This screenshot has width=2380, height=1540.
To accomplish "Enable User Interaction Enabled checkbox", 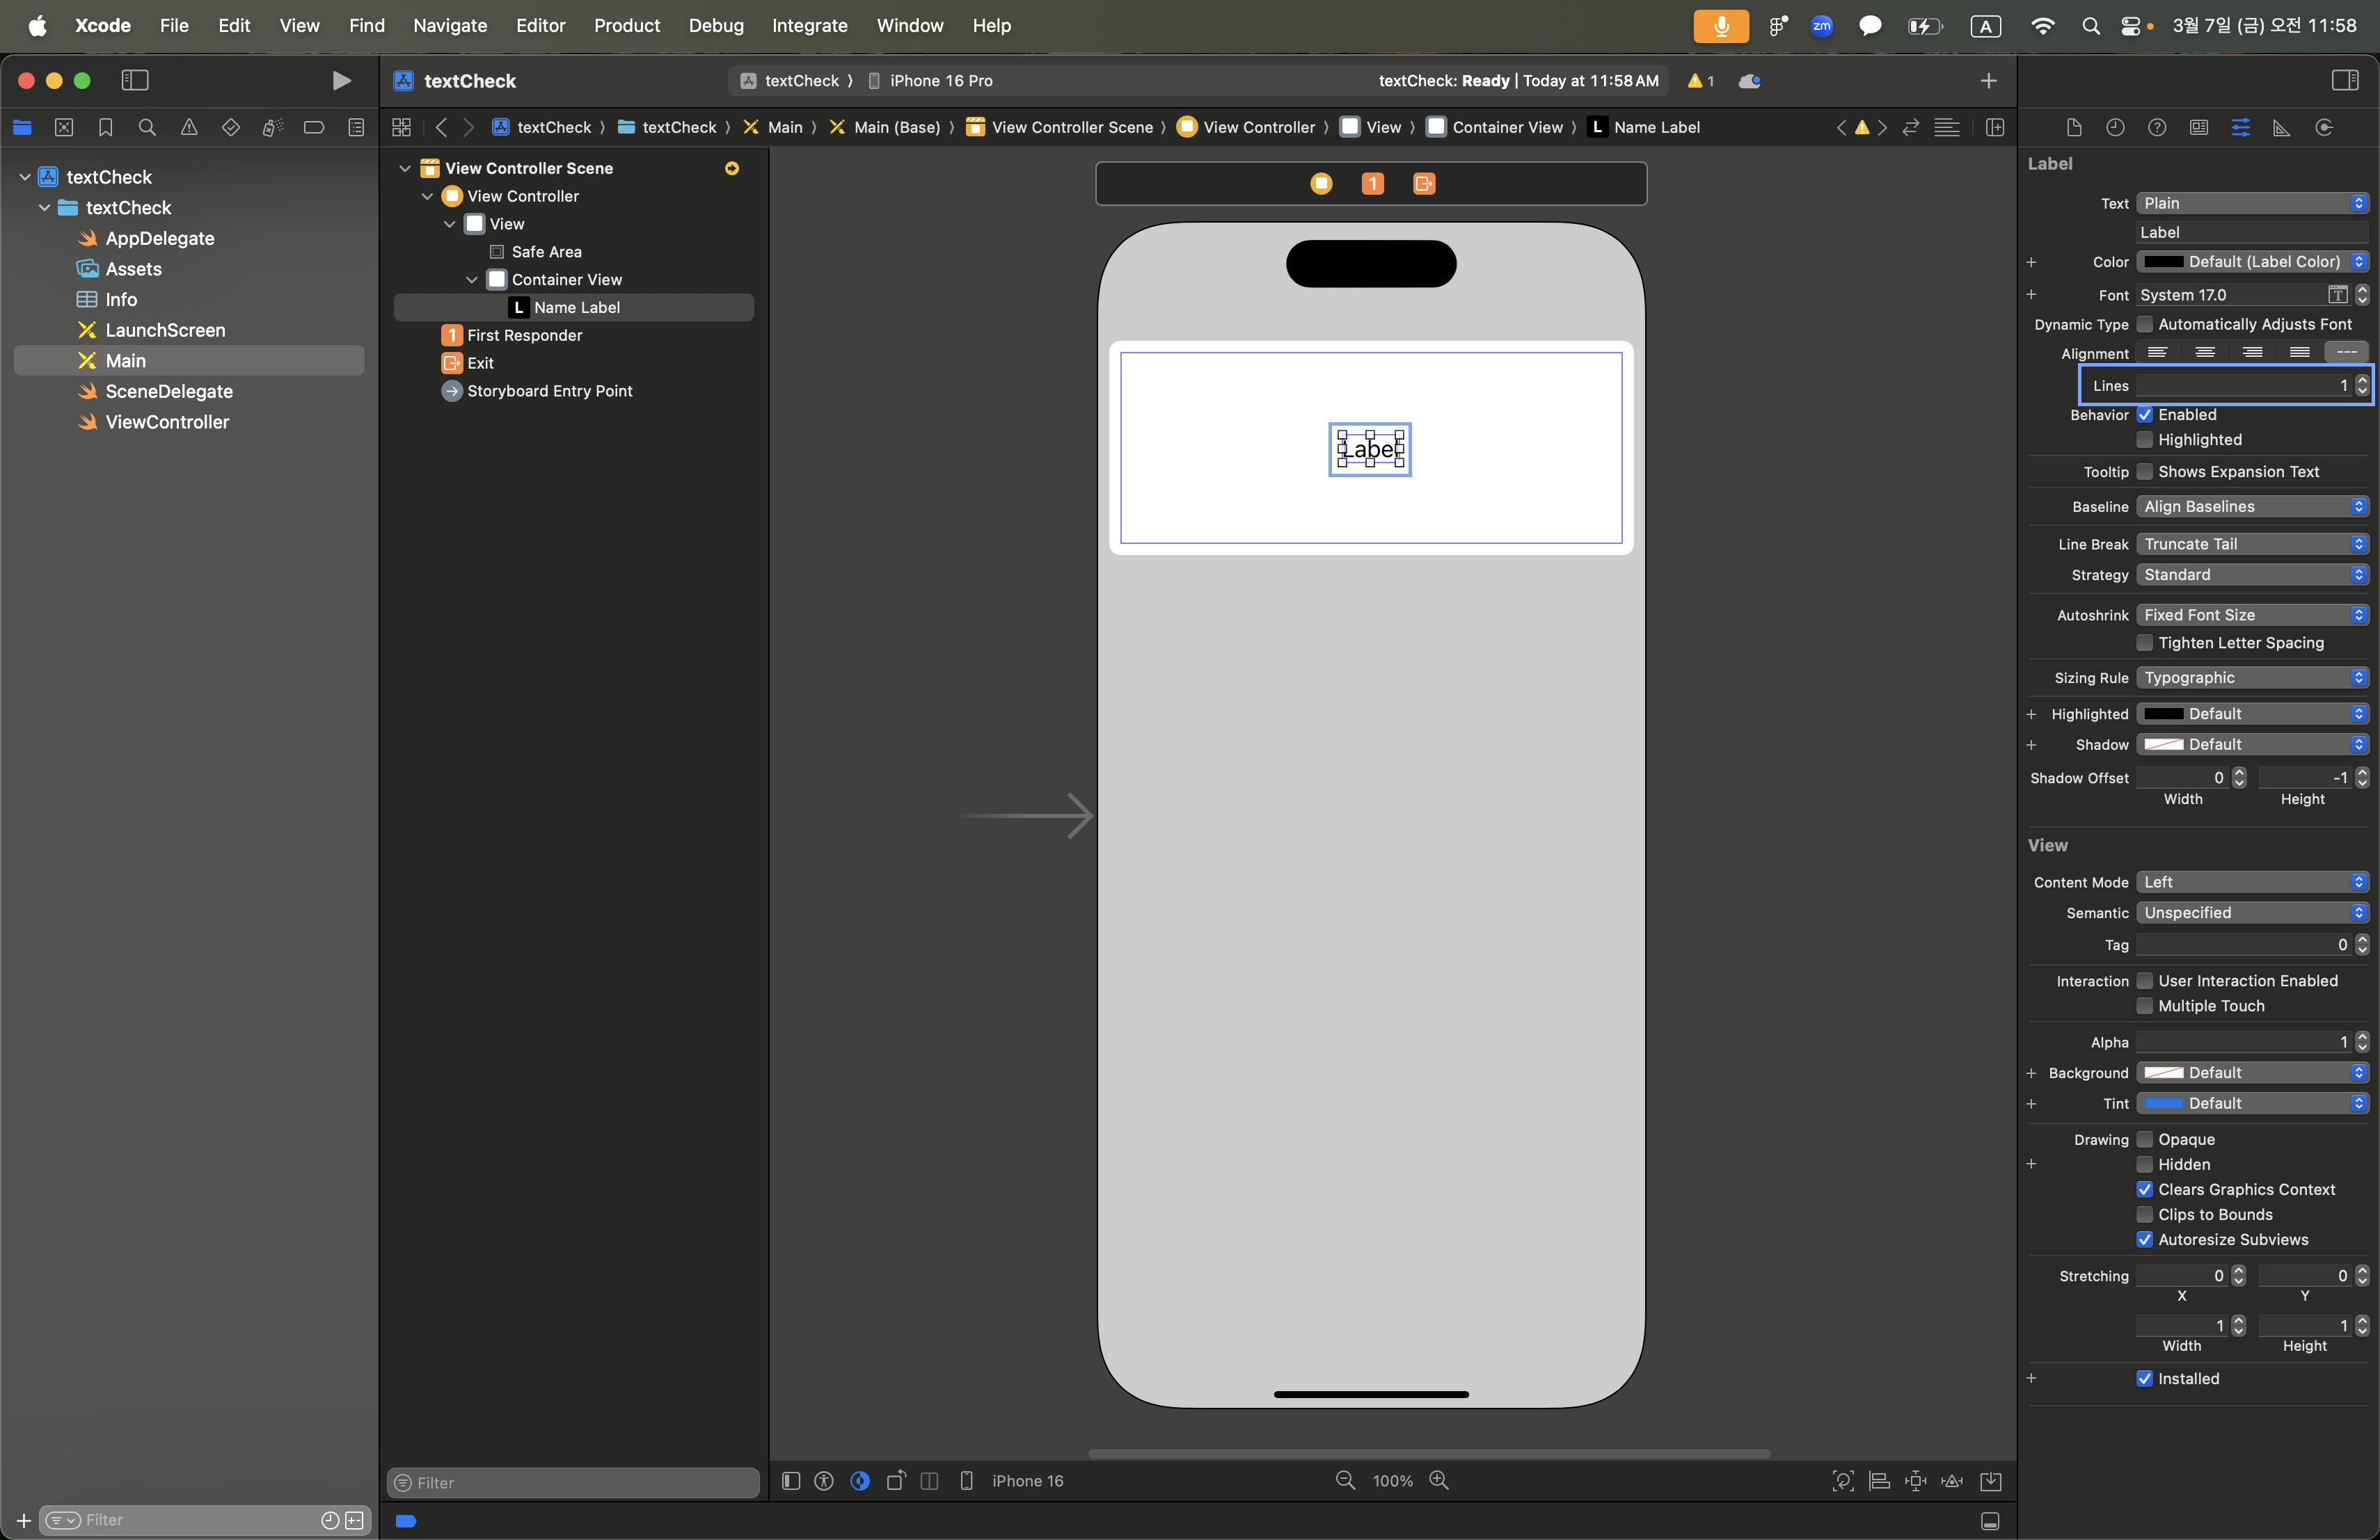I will (2145, 980).
